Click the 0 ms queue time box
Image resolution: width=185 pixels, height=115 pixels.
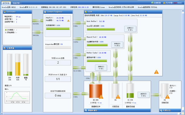(58, 96)
